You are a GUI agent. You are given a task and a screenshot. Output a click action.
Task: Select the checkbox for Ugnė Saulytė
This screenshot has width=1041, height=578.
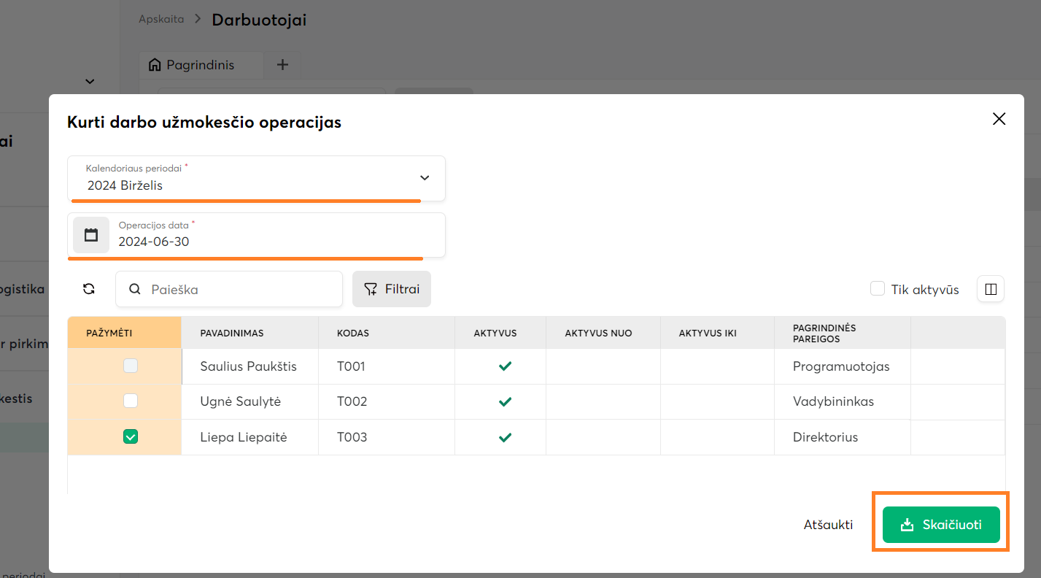coord(131,401)
